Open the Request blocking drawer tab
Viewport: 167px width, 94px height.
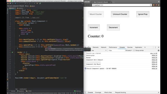pos(120,92)
